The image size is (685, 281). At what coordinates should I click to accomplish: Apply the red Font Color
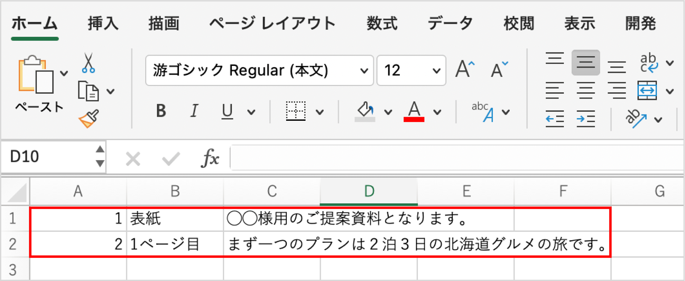(414, 111)
